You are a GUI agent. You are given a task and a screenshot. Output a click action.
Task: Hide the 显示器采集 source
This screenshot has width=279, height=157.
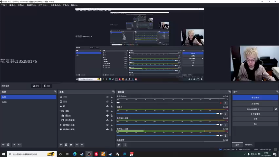coord(107,120)
